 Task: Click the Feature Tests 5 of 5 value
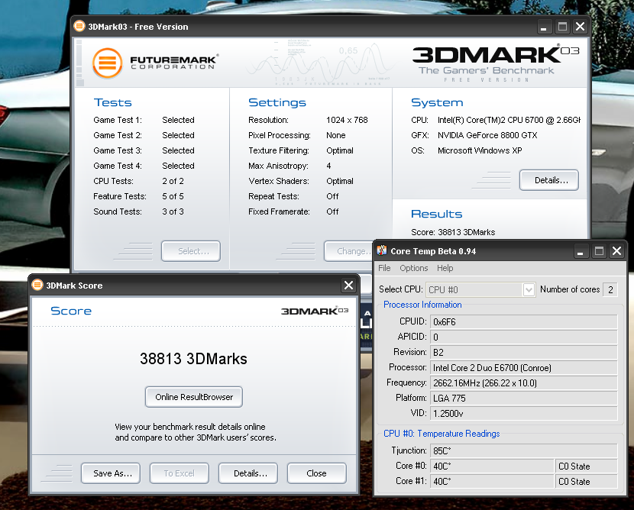click(x=173, y=196)
